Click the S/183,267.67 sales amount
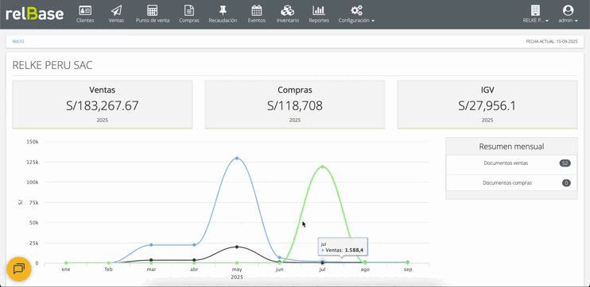Viewport: 590px width, 287px height. point(103,105)
